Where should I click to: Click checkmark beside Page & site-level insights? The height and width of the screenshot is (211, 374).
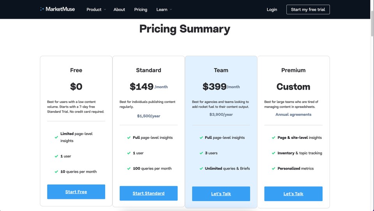(x=273, y=138)
